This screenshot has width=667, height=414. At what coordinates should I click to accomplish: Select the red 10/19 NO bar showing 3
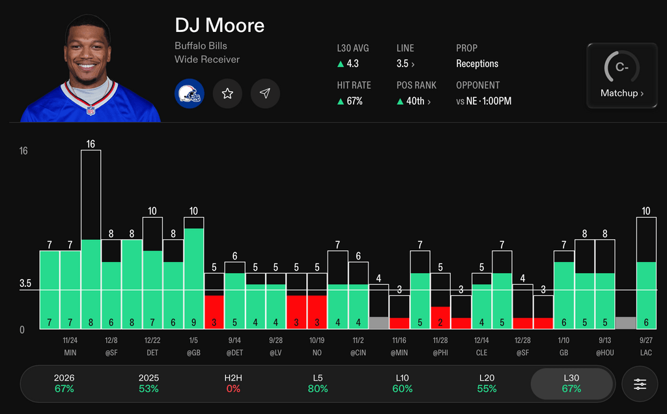click(317, 301)
